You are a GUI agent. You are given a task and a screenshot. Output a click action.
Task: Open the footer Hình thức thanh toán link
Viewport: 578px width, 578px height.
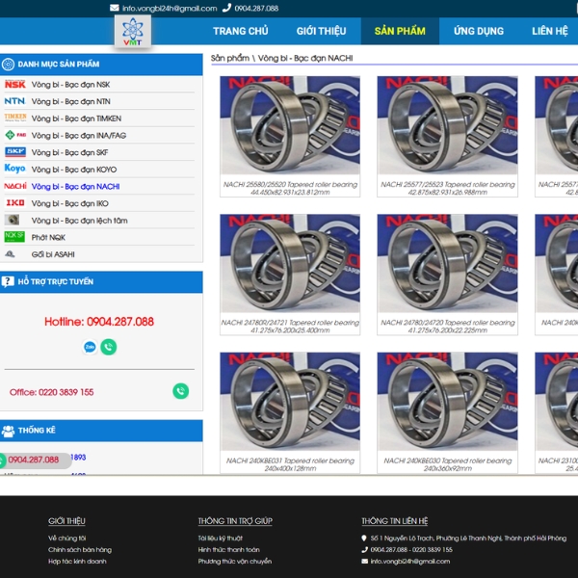229,550
